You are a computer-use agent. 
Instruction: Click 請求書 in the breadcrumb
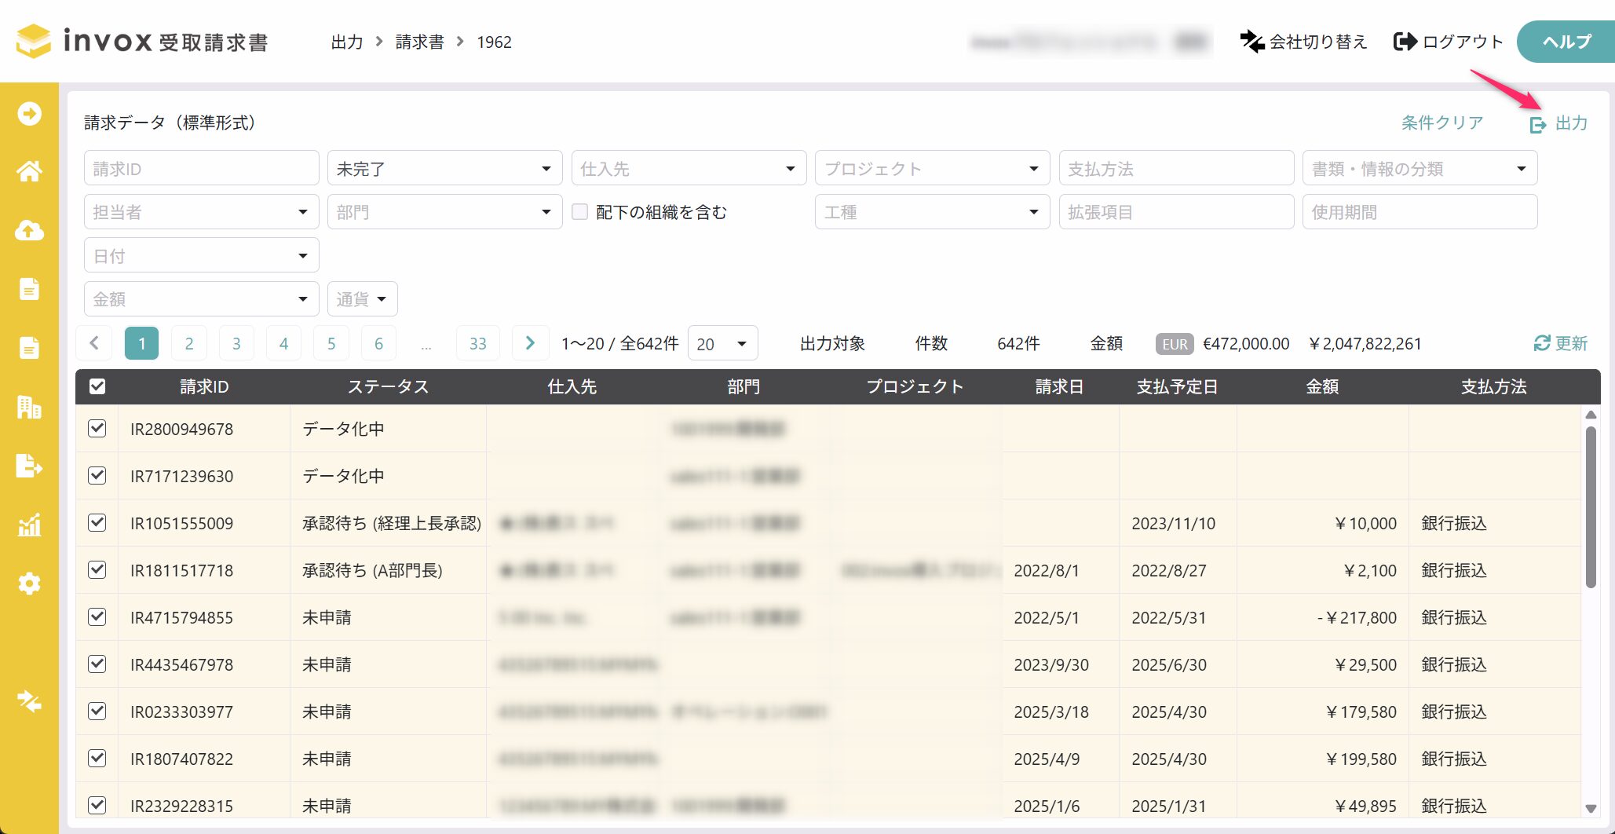click(419, 42)
